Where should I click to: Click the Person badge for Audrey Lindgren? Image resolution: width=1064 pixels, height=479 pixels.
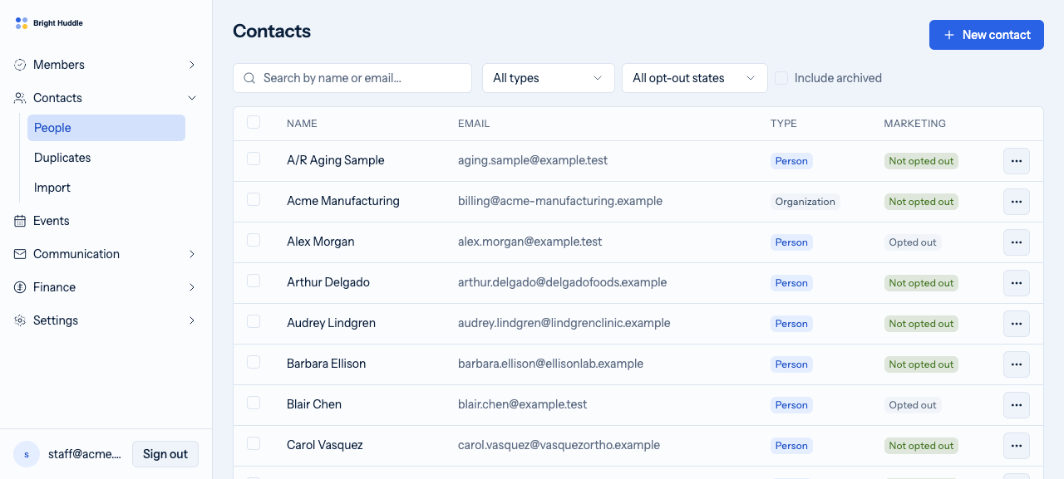point(791,324)
